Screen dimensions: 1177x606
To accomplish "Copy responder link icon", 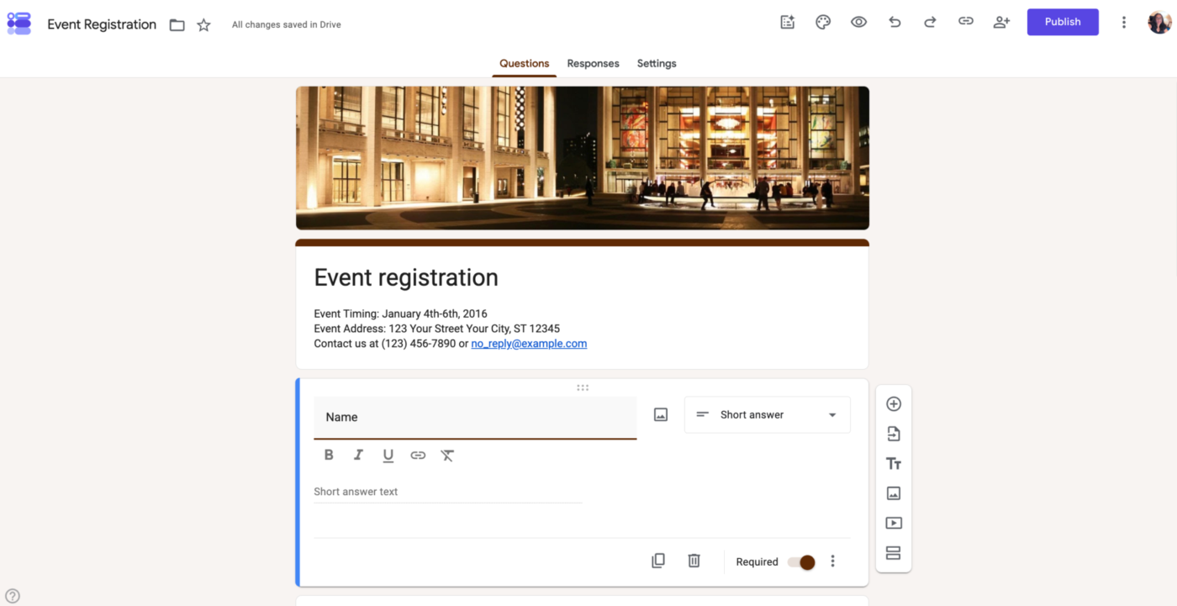I will pos(966,22).
